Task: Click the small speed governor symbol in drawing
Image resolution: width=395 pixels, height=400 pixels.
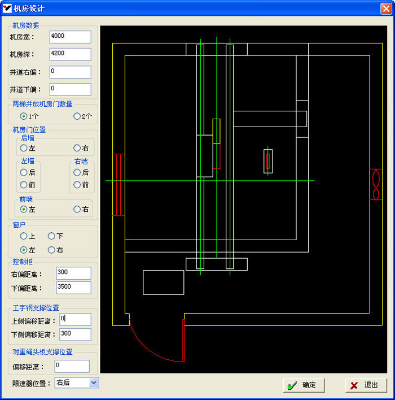Action: click(x=268, y=161)
